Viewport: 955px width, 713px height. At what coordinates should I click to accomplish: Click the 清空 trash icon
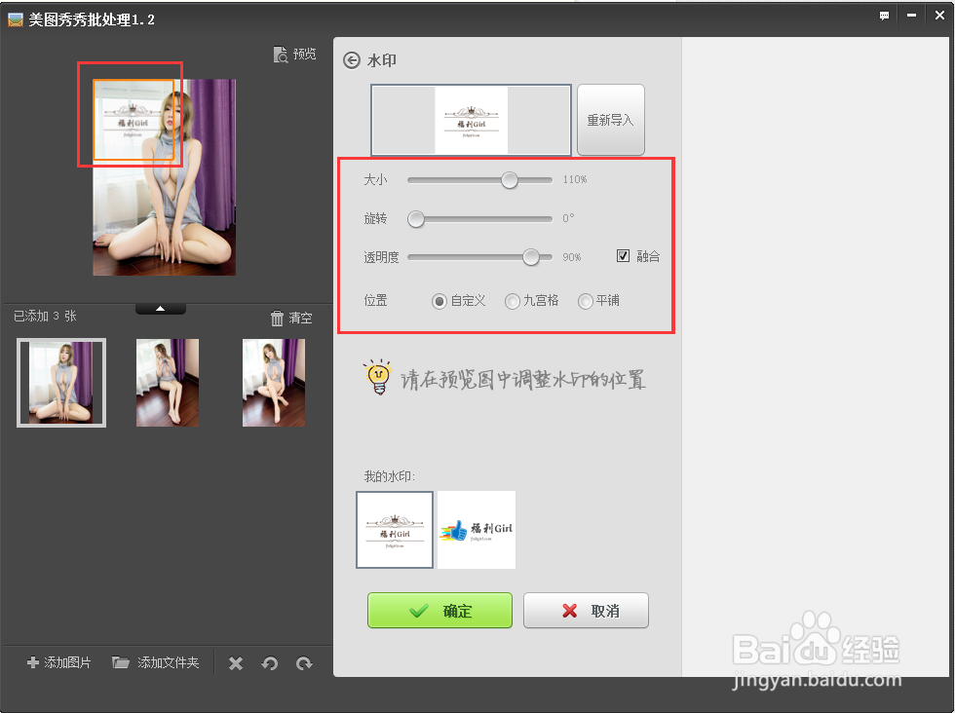pos(277,318)
